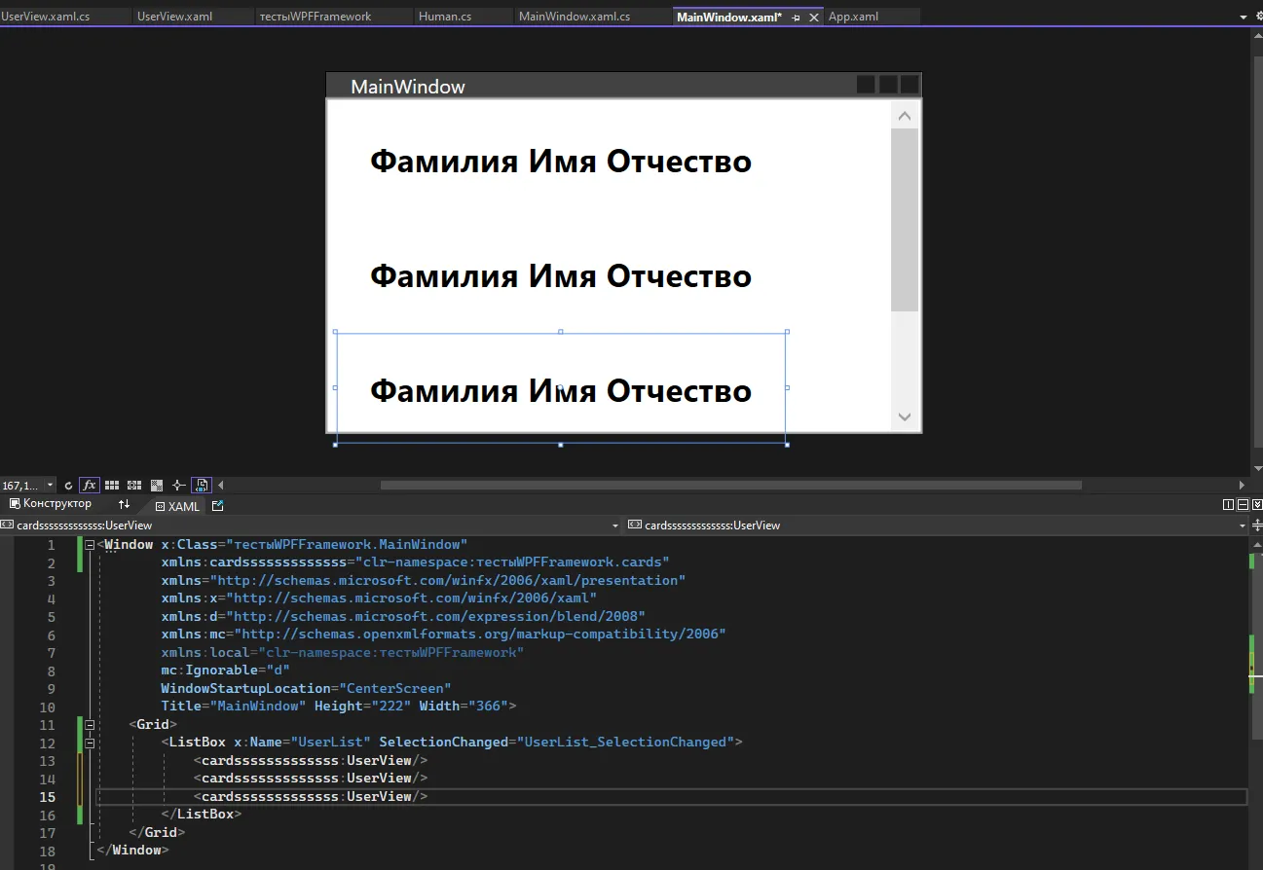Toggle the checkerboard artboard background icon
The width and height of the screenshot is (1263, 870).
[x=156, y=485]
